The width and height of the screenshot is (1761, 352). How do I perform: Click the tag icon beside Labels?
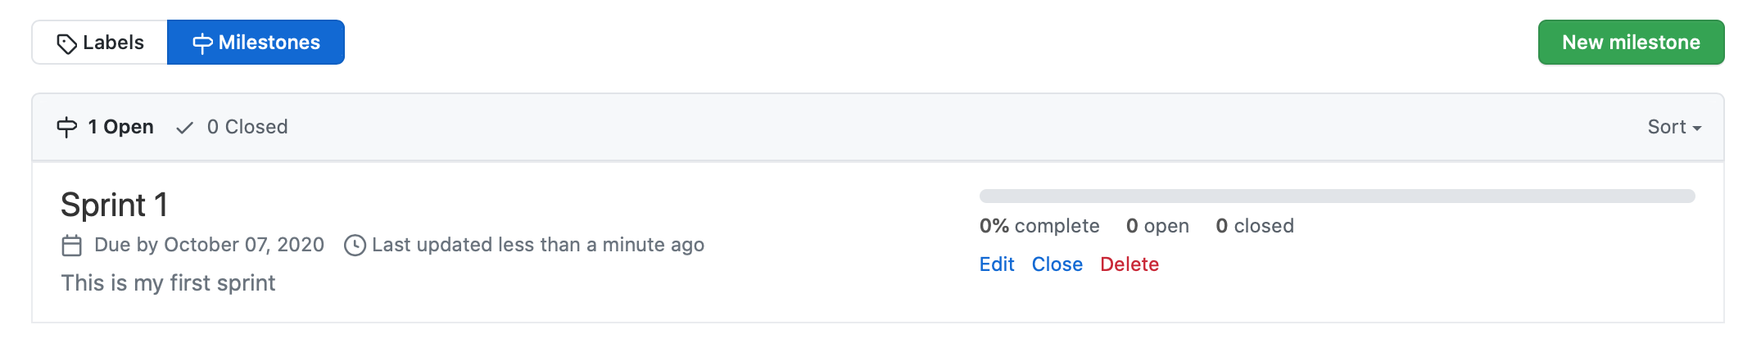[67, 43]
